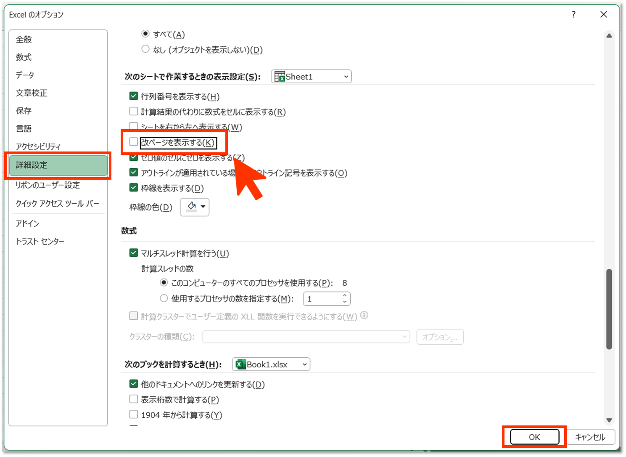626x457 pixels.
Task: Toggle 枠線を表示する checkbox
Action: 134,188
